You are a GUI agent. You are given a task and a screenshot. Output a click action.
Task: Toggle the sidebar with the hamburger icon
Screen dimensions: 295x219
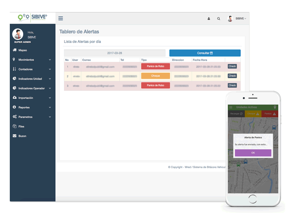point(60,18)
